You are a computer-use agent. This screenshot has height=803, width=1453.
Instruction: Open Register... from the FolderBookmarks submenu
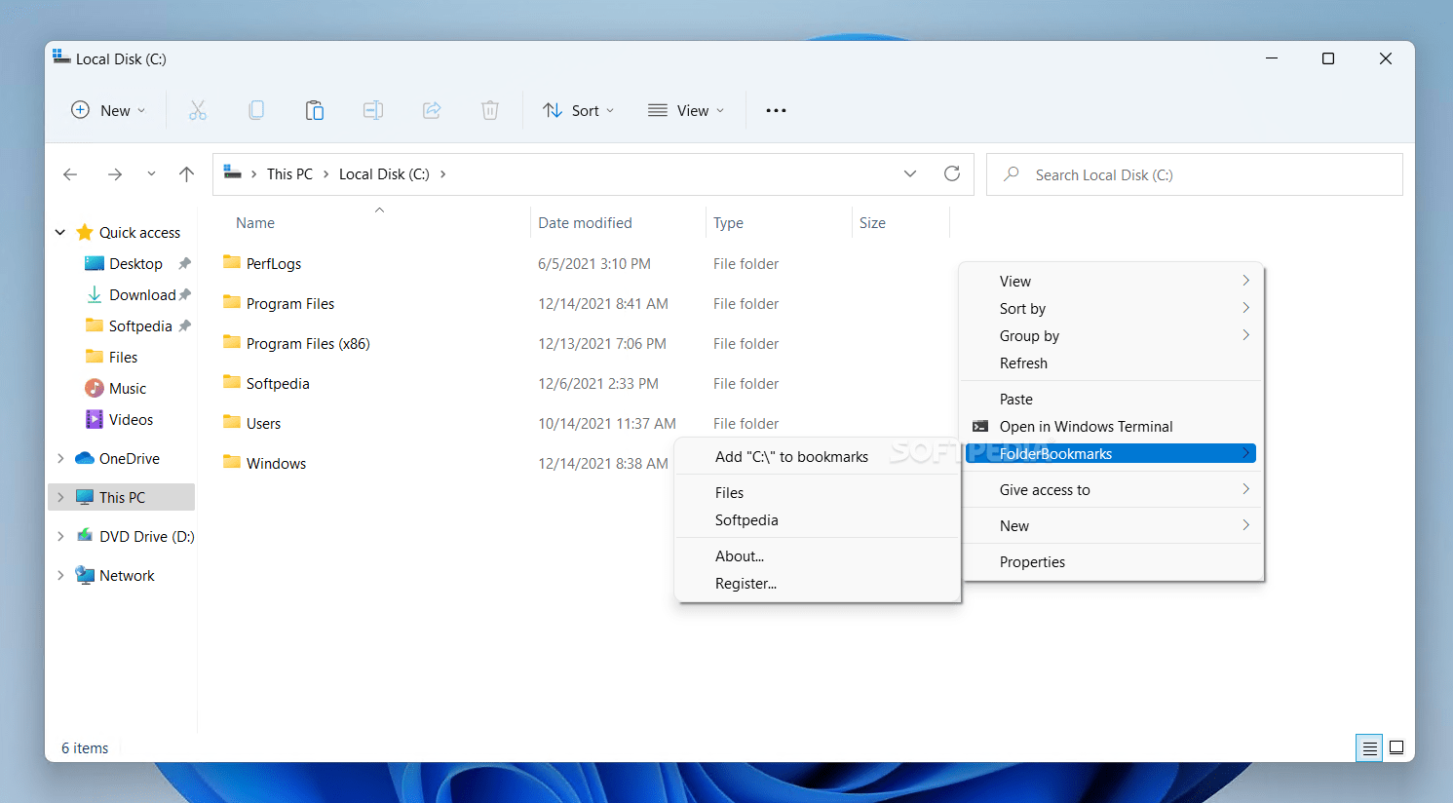click(746, 583)
